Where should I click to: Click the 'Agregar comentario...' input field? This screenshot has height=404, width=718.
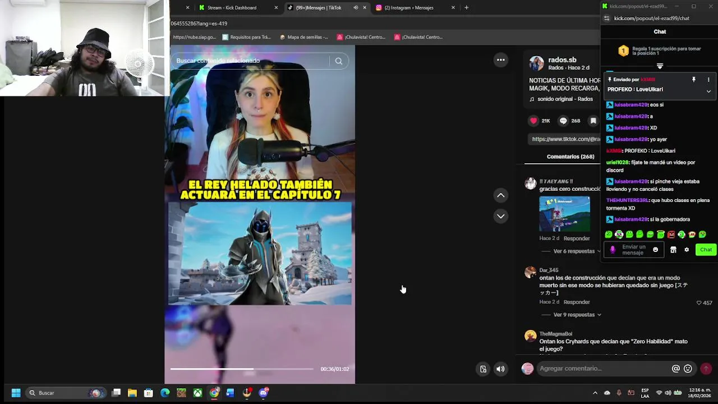(603, 369)
